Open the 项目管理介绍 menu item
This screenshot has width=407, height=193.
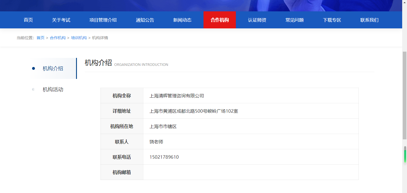tap(103, 20)
